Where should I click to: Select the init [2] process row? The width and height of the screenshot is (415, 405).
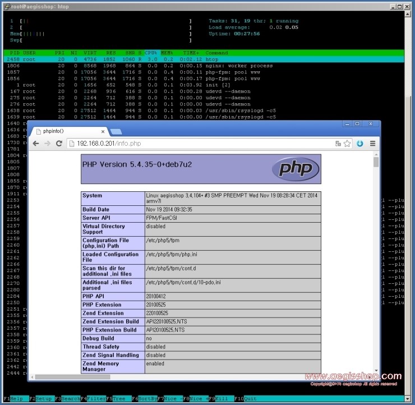click(x=204, y=85)
